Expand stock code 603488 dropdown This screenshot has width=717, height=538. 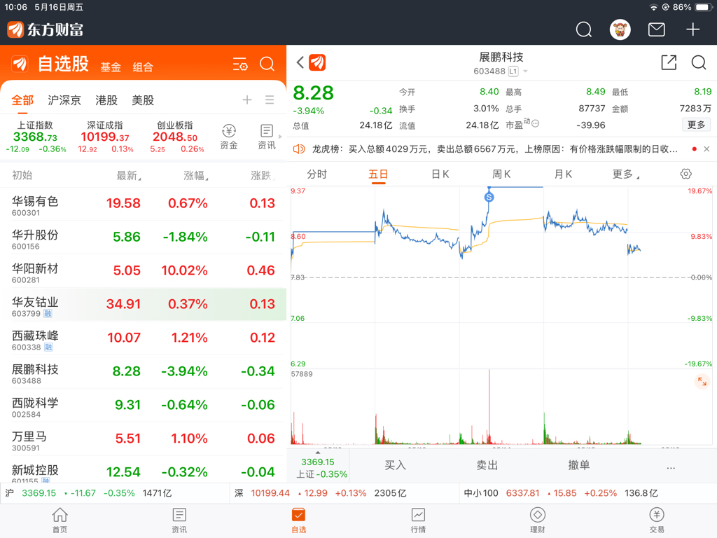pos(525,71)
